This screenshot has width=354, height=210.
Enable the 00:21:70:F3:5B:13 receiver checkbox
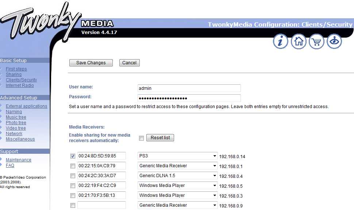click(73, 195)
